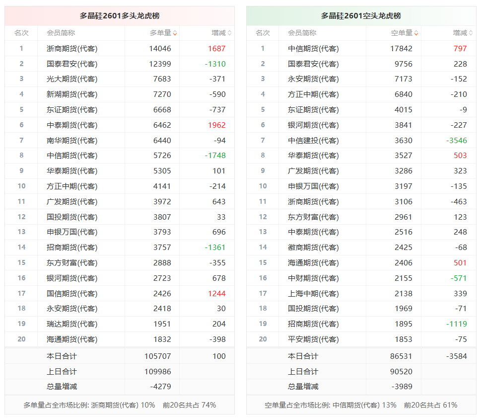Screen dimensions: 481x418
Task: Click the short market share footer text
Action: coord(361,405)
